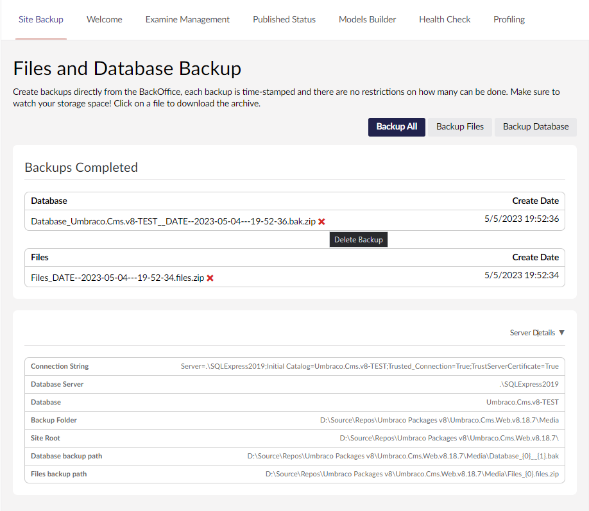Open the Health Check tab
The image size is (589, 511).
445,19
